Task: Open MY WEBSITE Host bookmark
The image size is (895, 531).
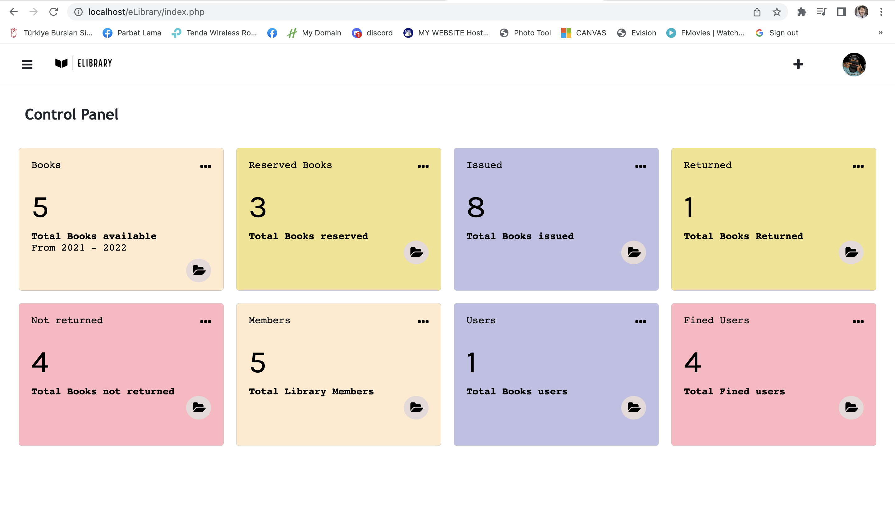Action: click(x=446, y=33)
